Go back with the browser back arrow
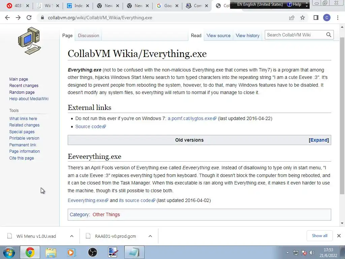The width and height of the screenshot is (345, 259). 7,18
